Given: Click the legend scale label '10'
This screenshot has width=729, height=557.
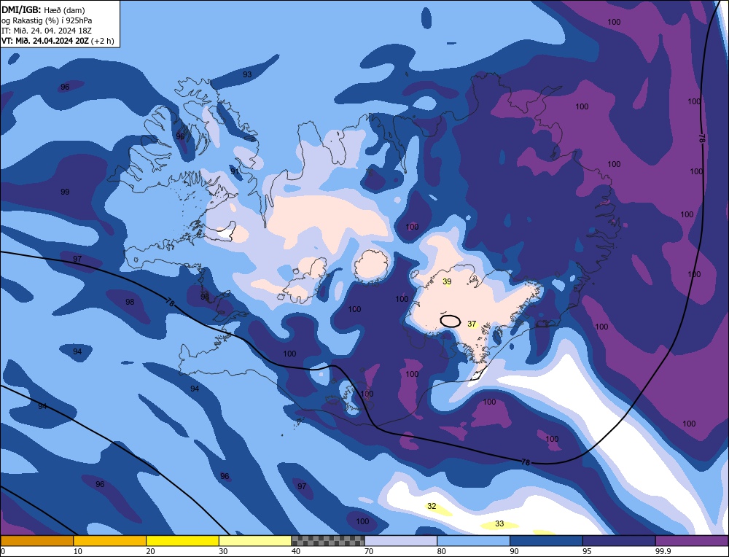Looking at the screenshot, I should (78, 551).
